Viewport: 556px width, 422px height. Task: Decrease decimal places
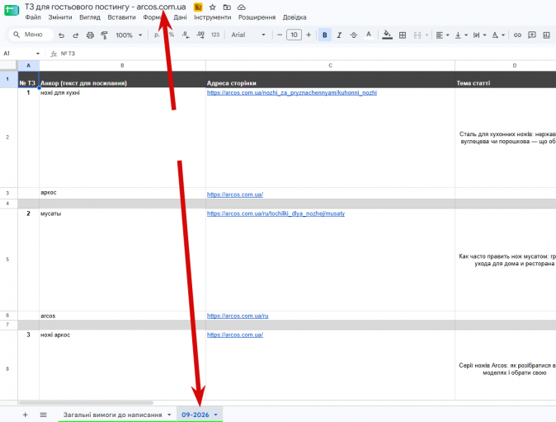pos(186,35)
